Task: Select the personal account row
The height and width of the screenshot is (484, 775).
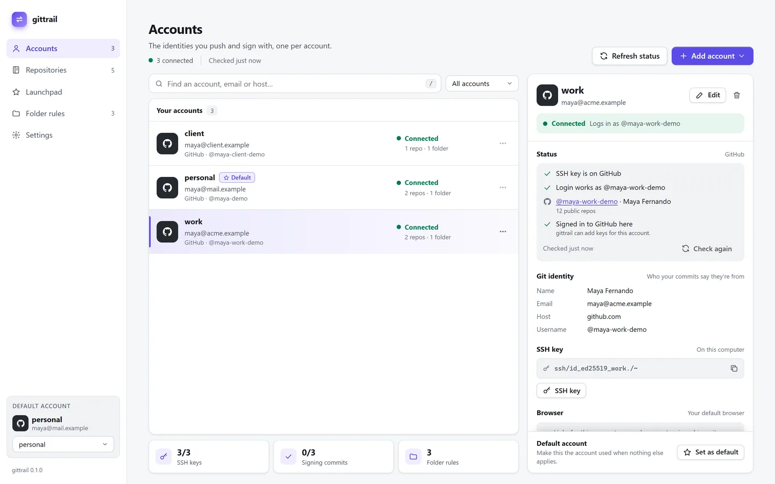Action: point(334,188)
